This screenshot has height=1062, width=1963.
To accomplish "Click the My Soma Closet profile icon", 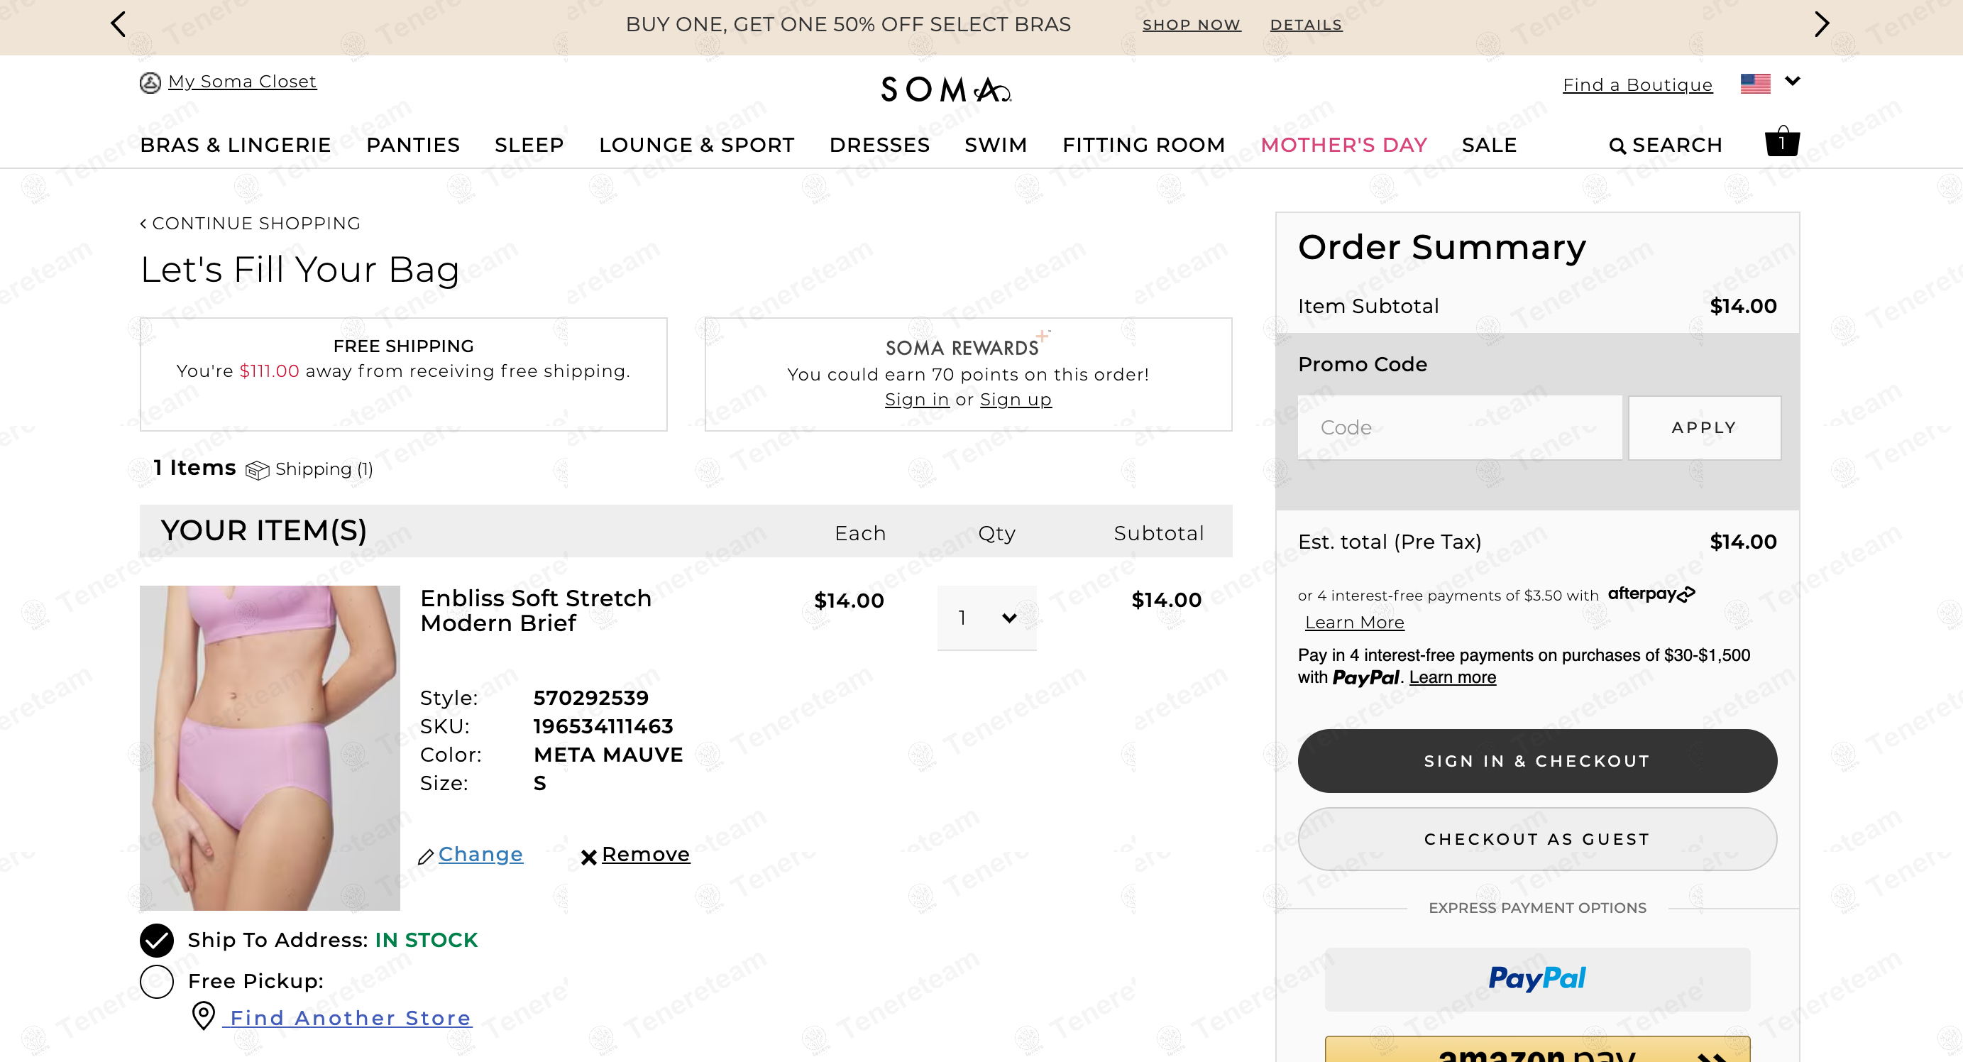I will coord(150,82).
